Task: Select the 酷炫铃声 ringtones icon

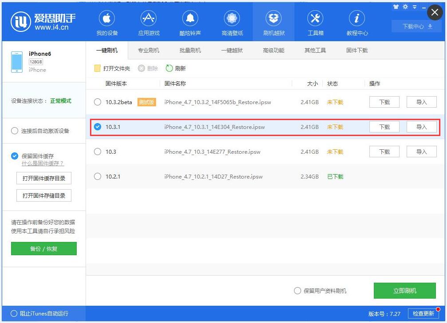Action: click(190, 22)
